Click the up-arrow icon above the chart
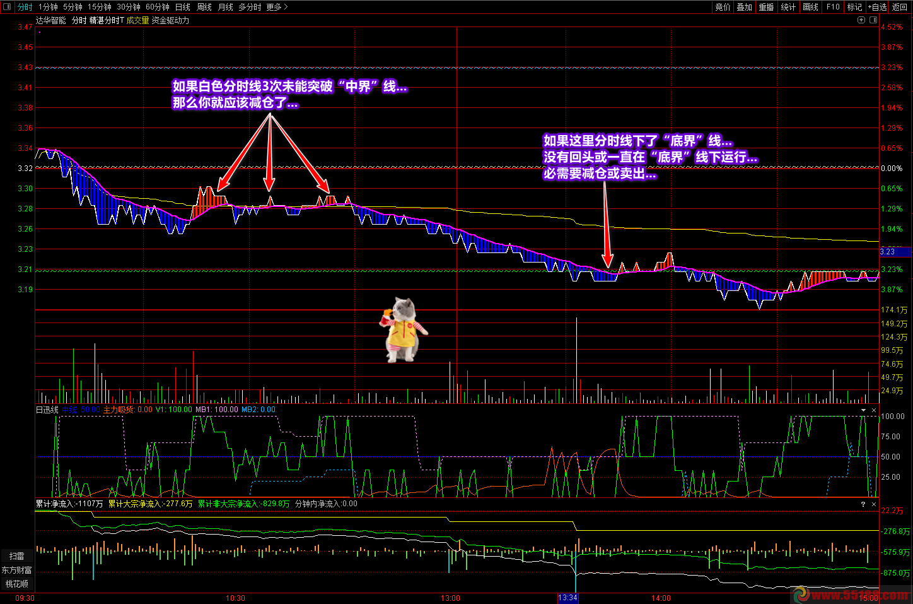This screenshot has width=913, height=604. point(861,20)
